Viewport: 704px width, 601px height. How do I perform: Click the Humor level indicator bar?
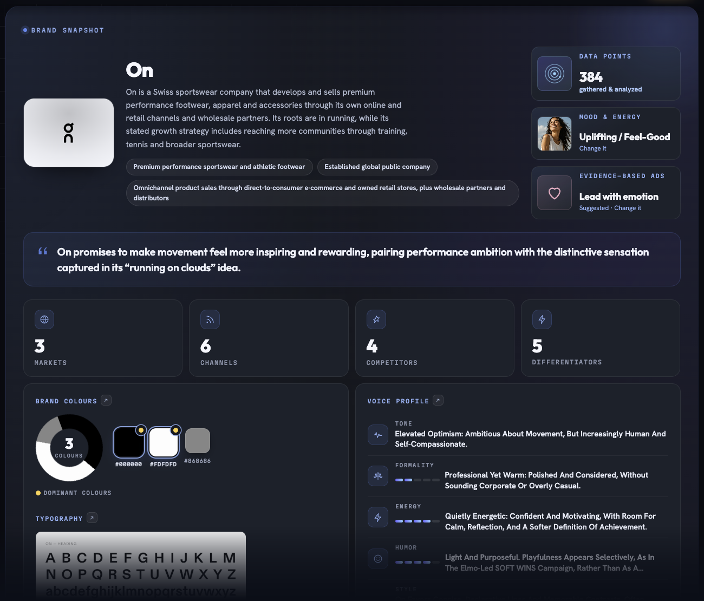(418, 562)
